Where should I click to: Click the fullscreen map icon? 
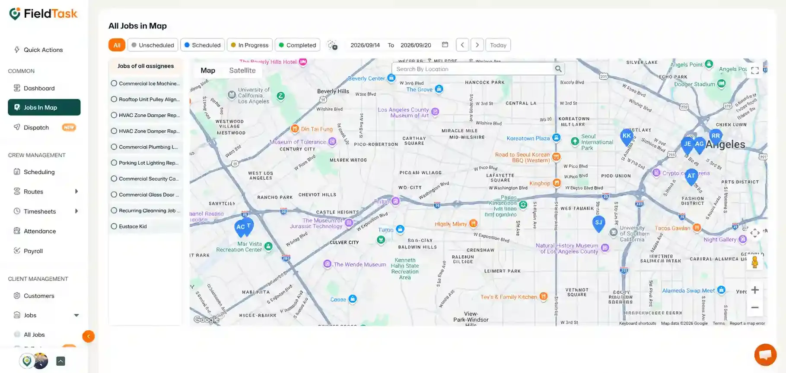tap(755, 71)
